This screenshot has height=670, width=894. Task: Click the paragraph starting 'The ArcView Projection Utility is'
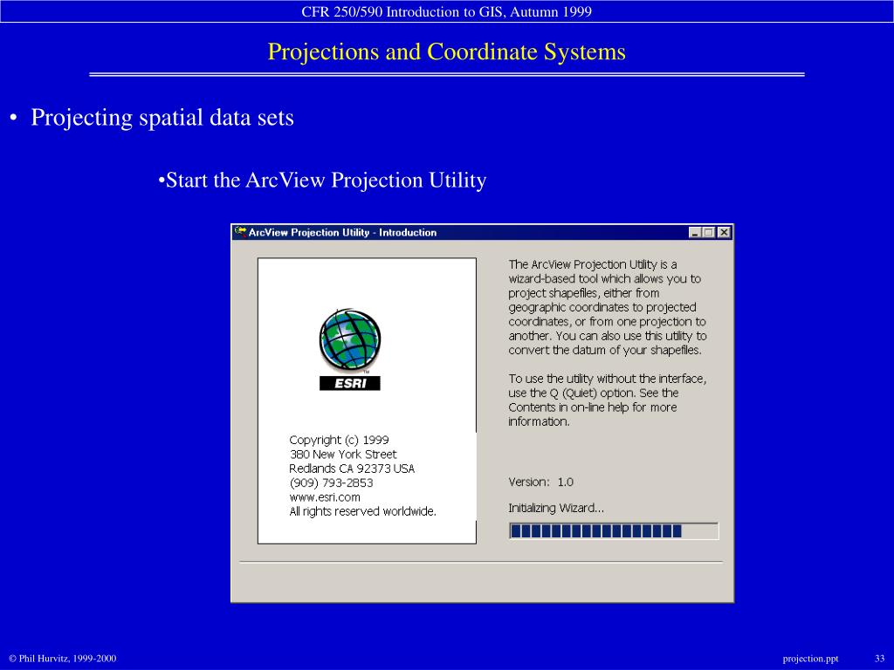[x=608, y=307]
